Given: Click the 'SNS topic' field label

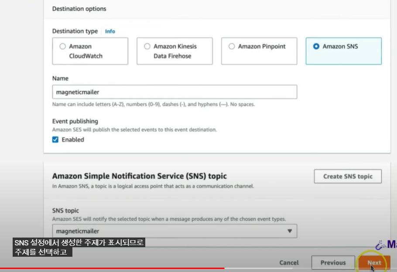Looking at the screenshot, I should point(65,211).
